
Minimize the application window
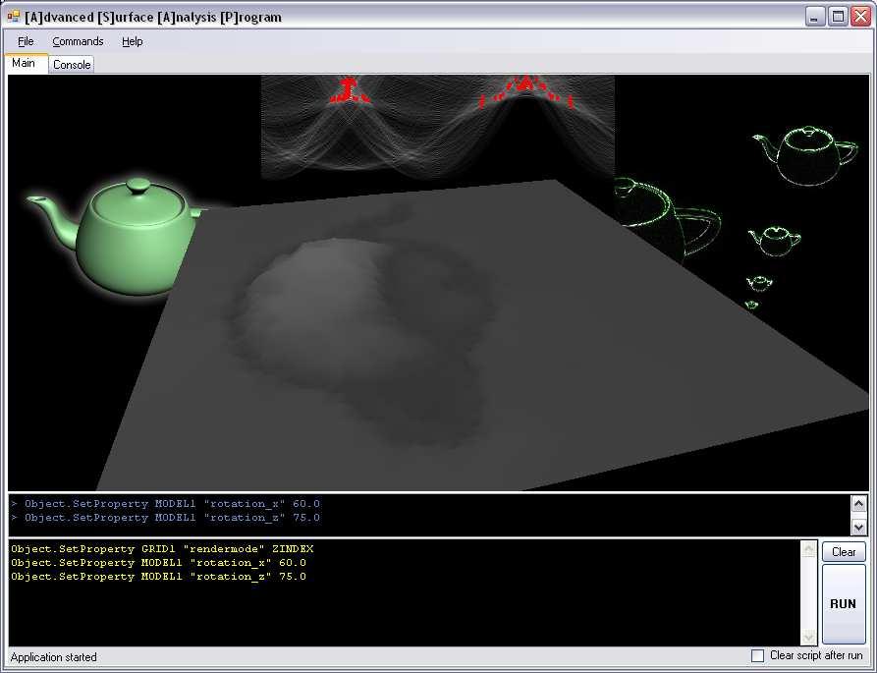[815, 17]
